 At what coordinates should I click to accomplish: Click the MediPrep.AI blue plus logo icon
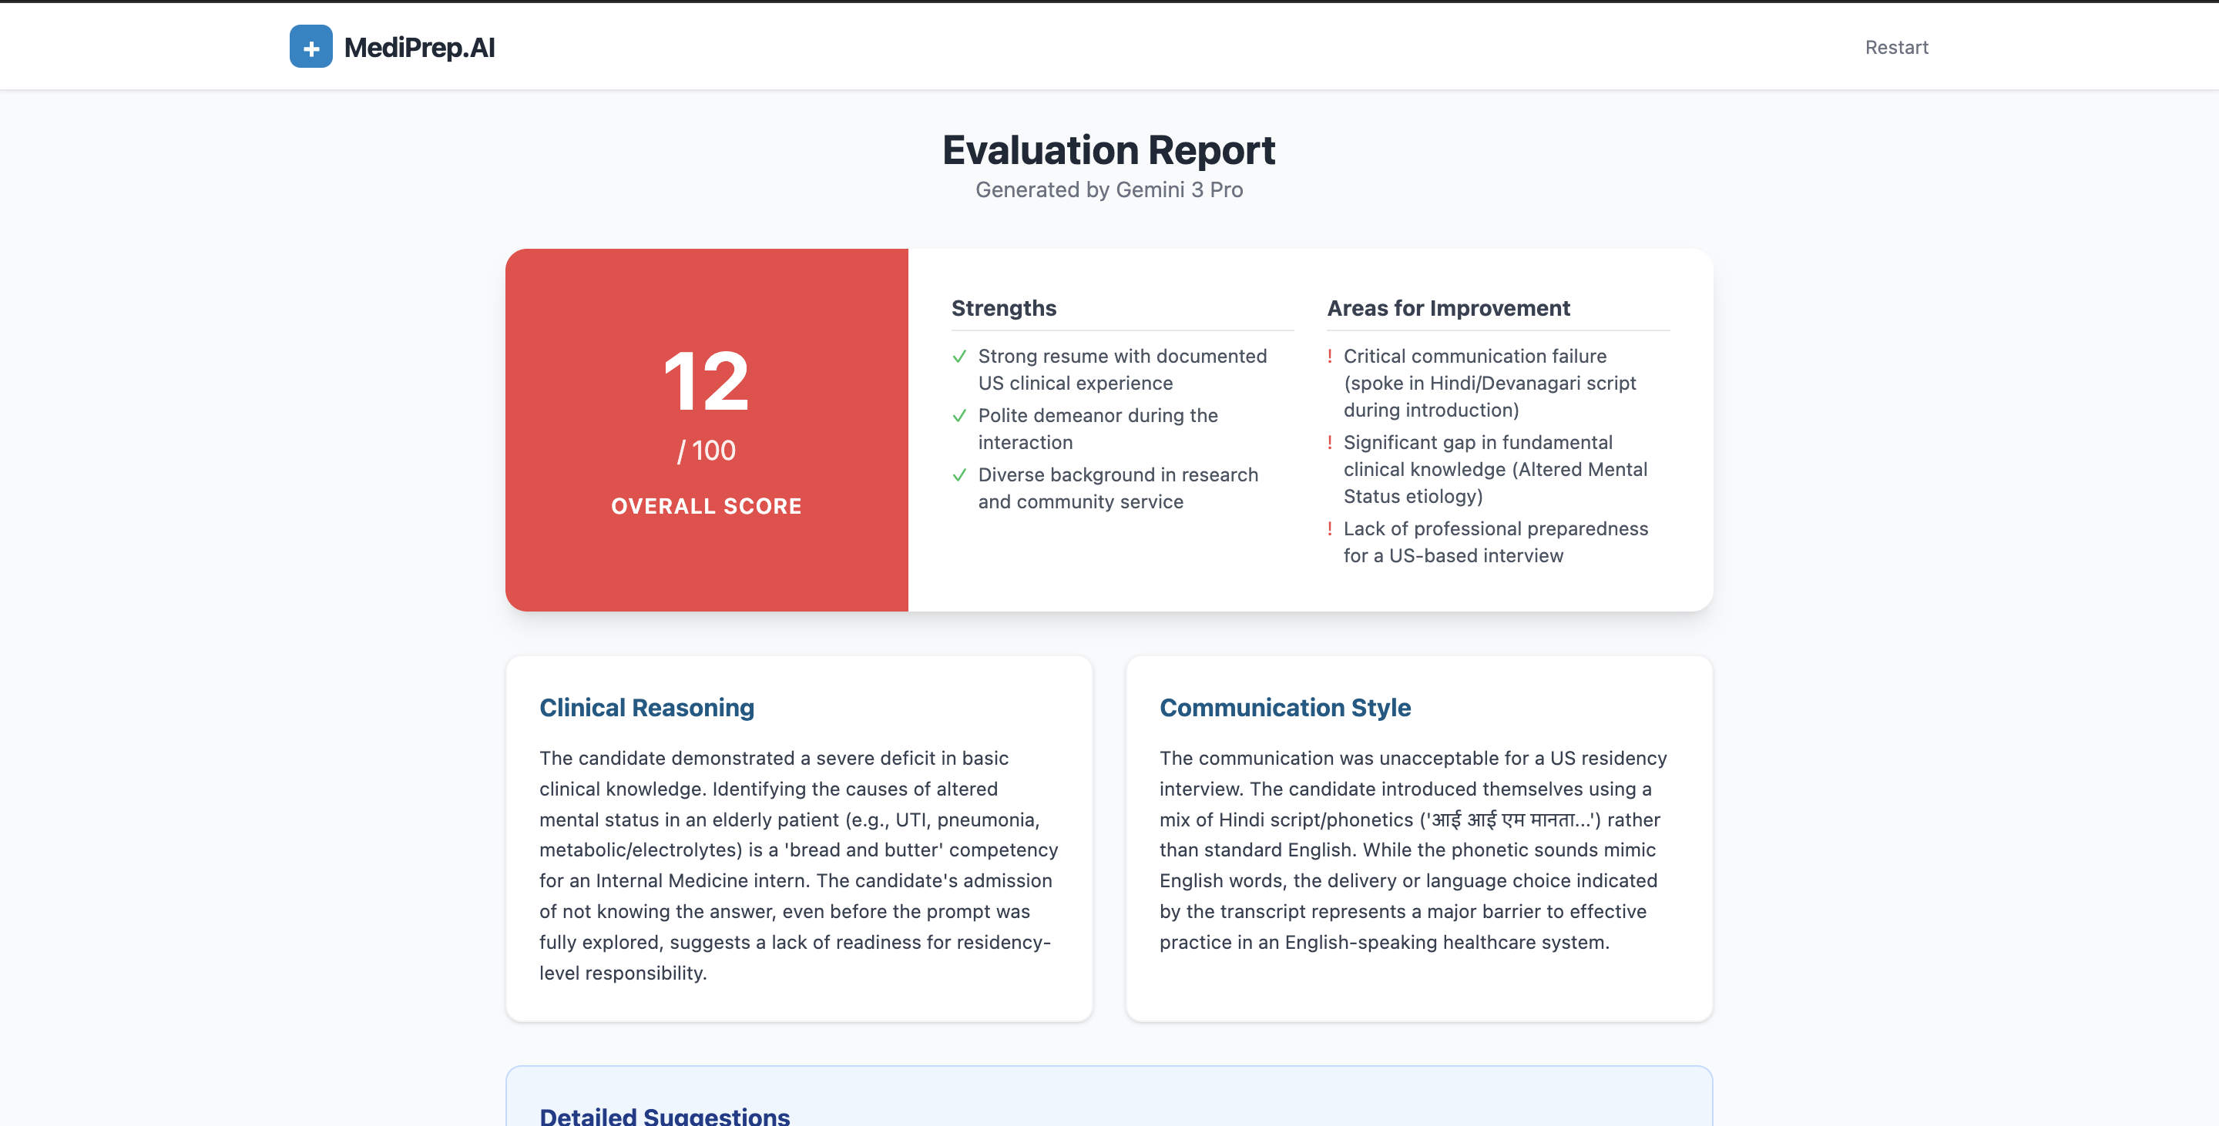(310, 46)
